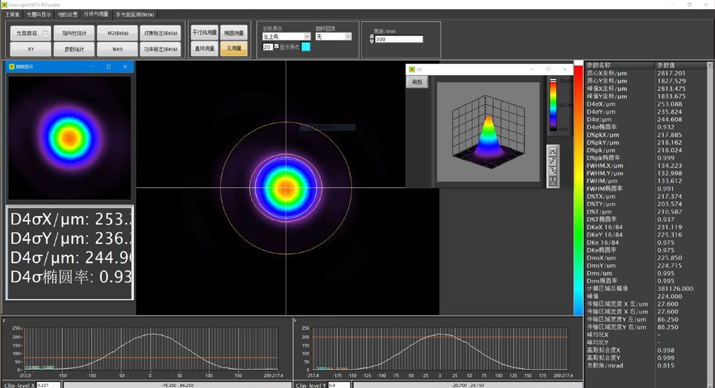Click the bottom 3D view projection icon
The height and width of the screenshot is (388, 715).
coord(553,181)
